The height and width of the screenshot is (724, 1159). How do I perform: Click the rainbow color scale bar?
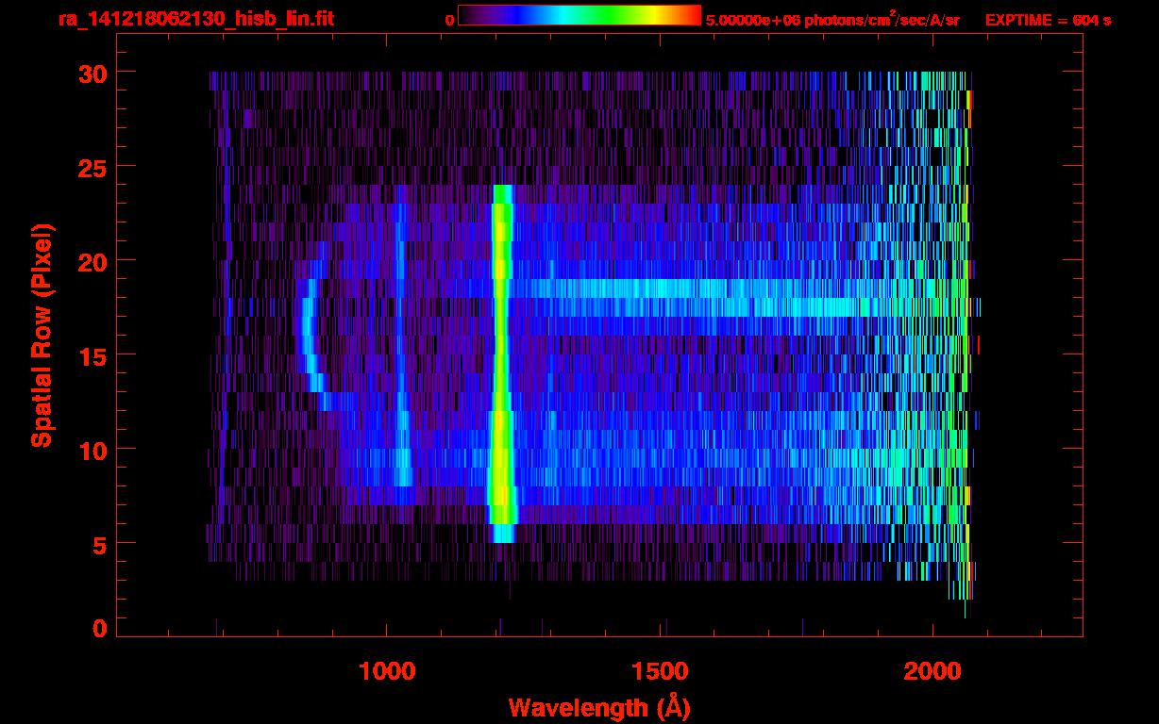(579, 15)
